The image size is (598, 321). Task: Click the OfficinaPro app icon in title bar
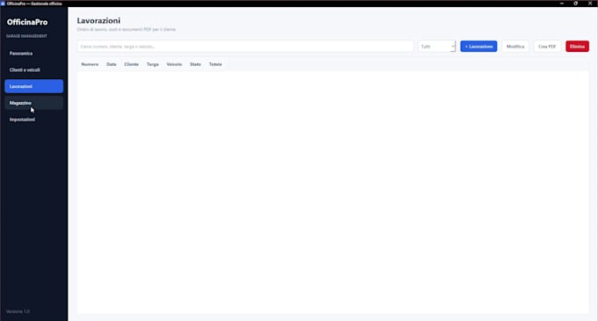coord(3,4)
